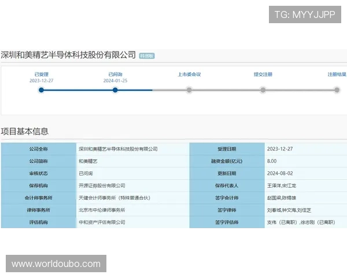347x278 pixels.
Task: Click the 签字律师 header cell
Action: click(x=227, y=210)
